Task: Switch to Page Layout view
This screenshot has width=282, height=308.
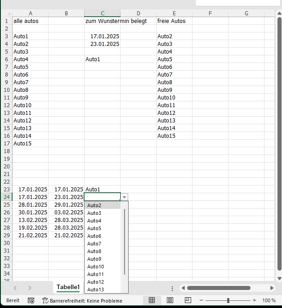Action: (170, 300)
